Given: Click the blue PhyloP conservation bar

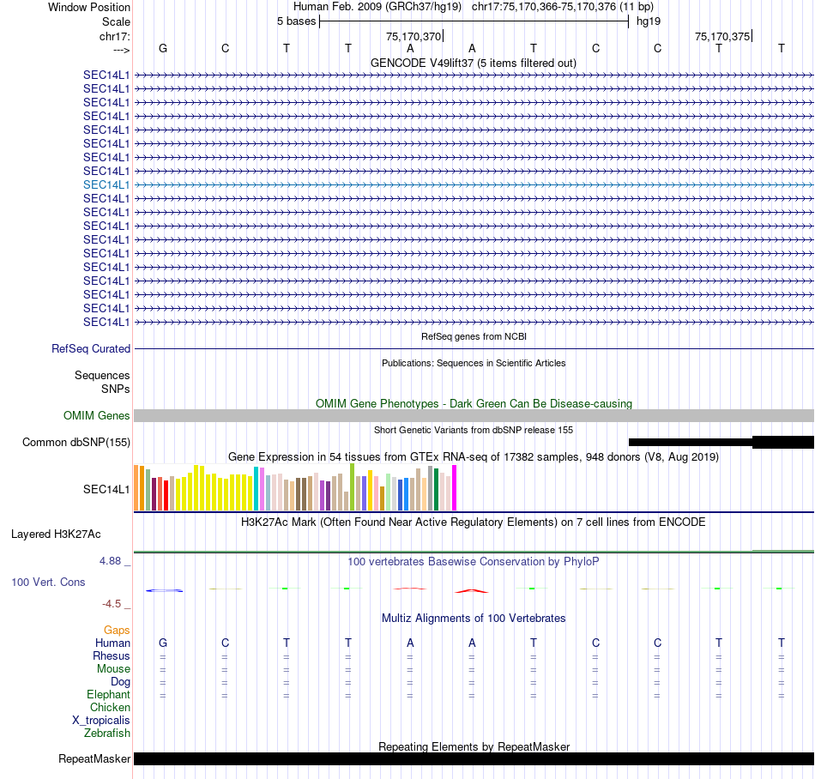Looking at the screenshot, I should click(x=164, y=590).
